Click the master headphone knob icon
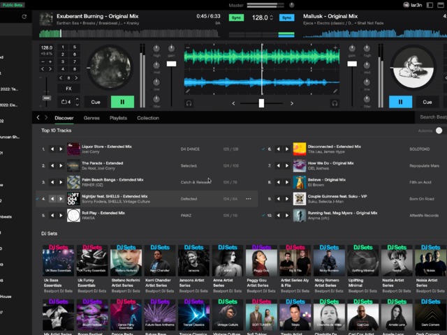Viewport: 447px width, 335px height. pyautogui.click(x=292, y=5)
